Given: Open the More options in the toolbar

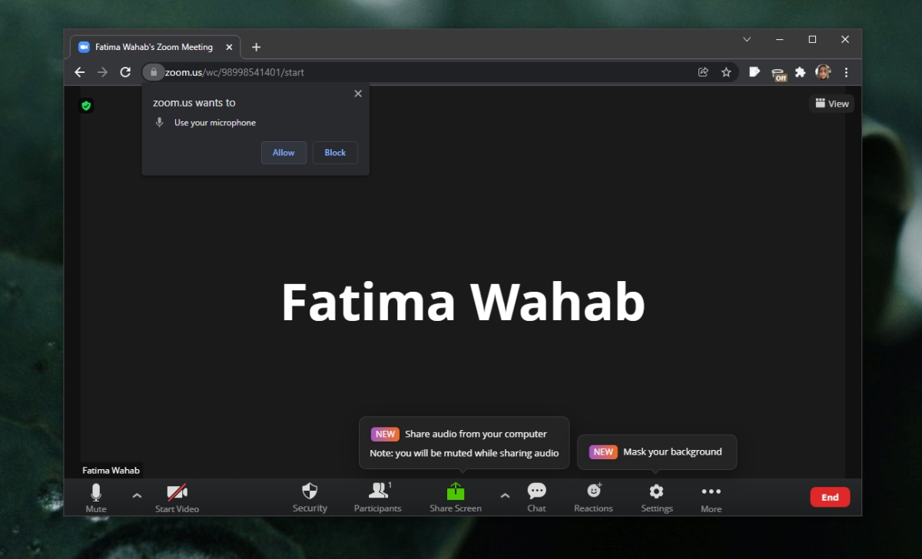Looking at the screenshot, I should click(711, 497).
